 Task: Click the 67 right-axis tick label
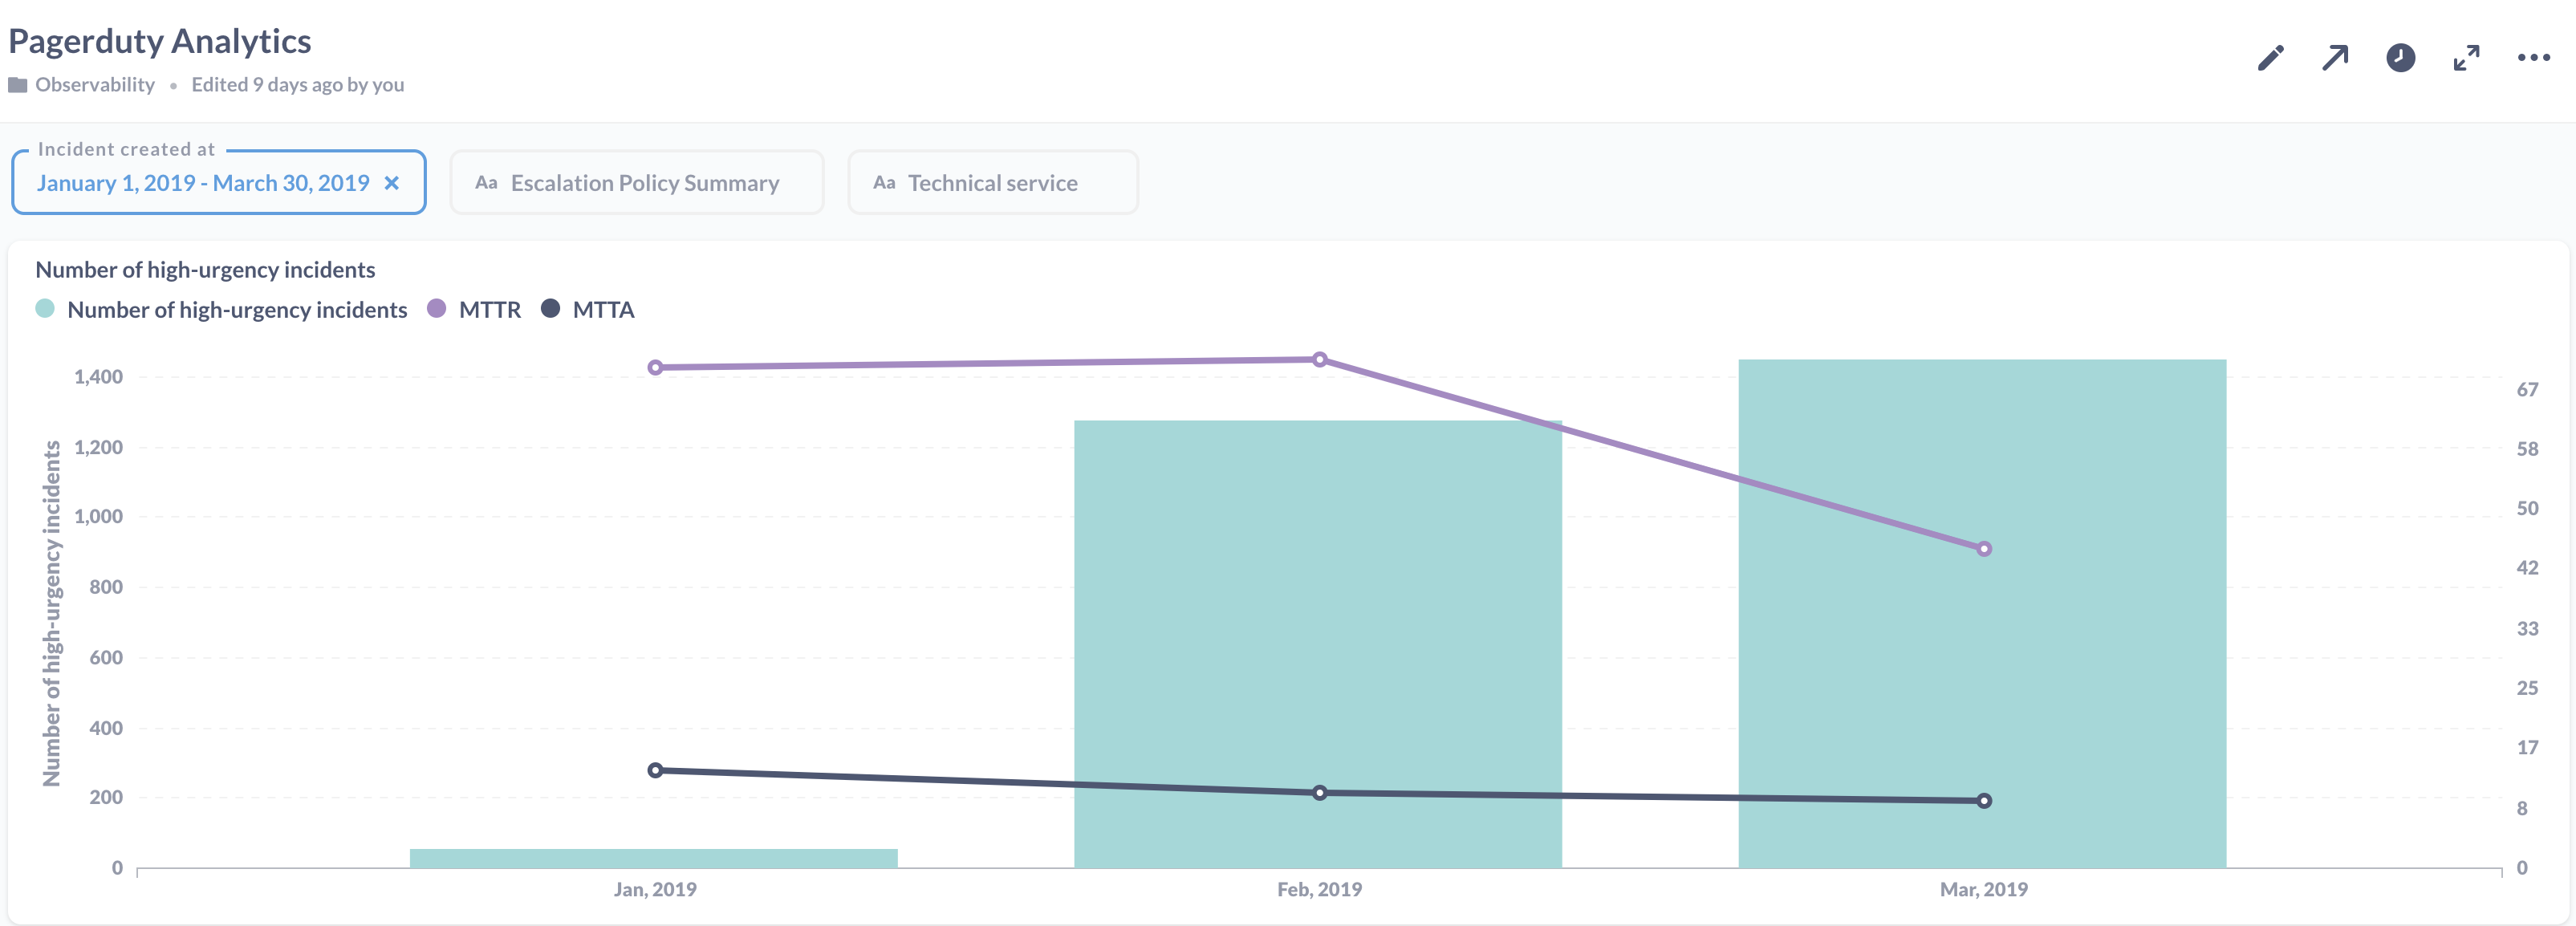2527,390
